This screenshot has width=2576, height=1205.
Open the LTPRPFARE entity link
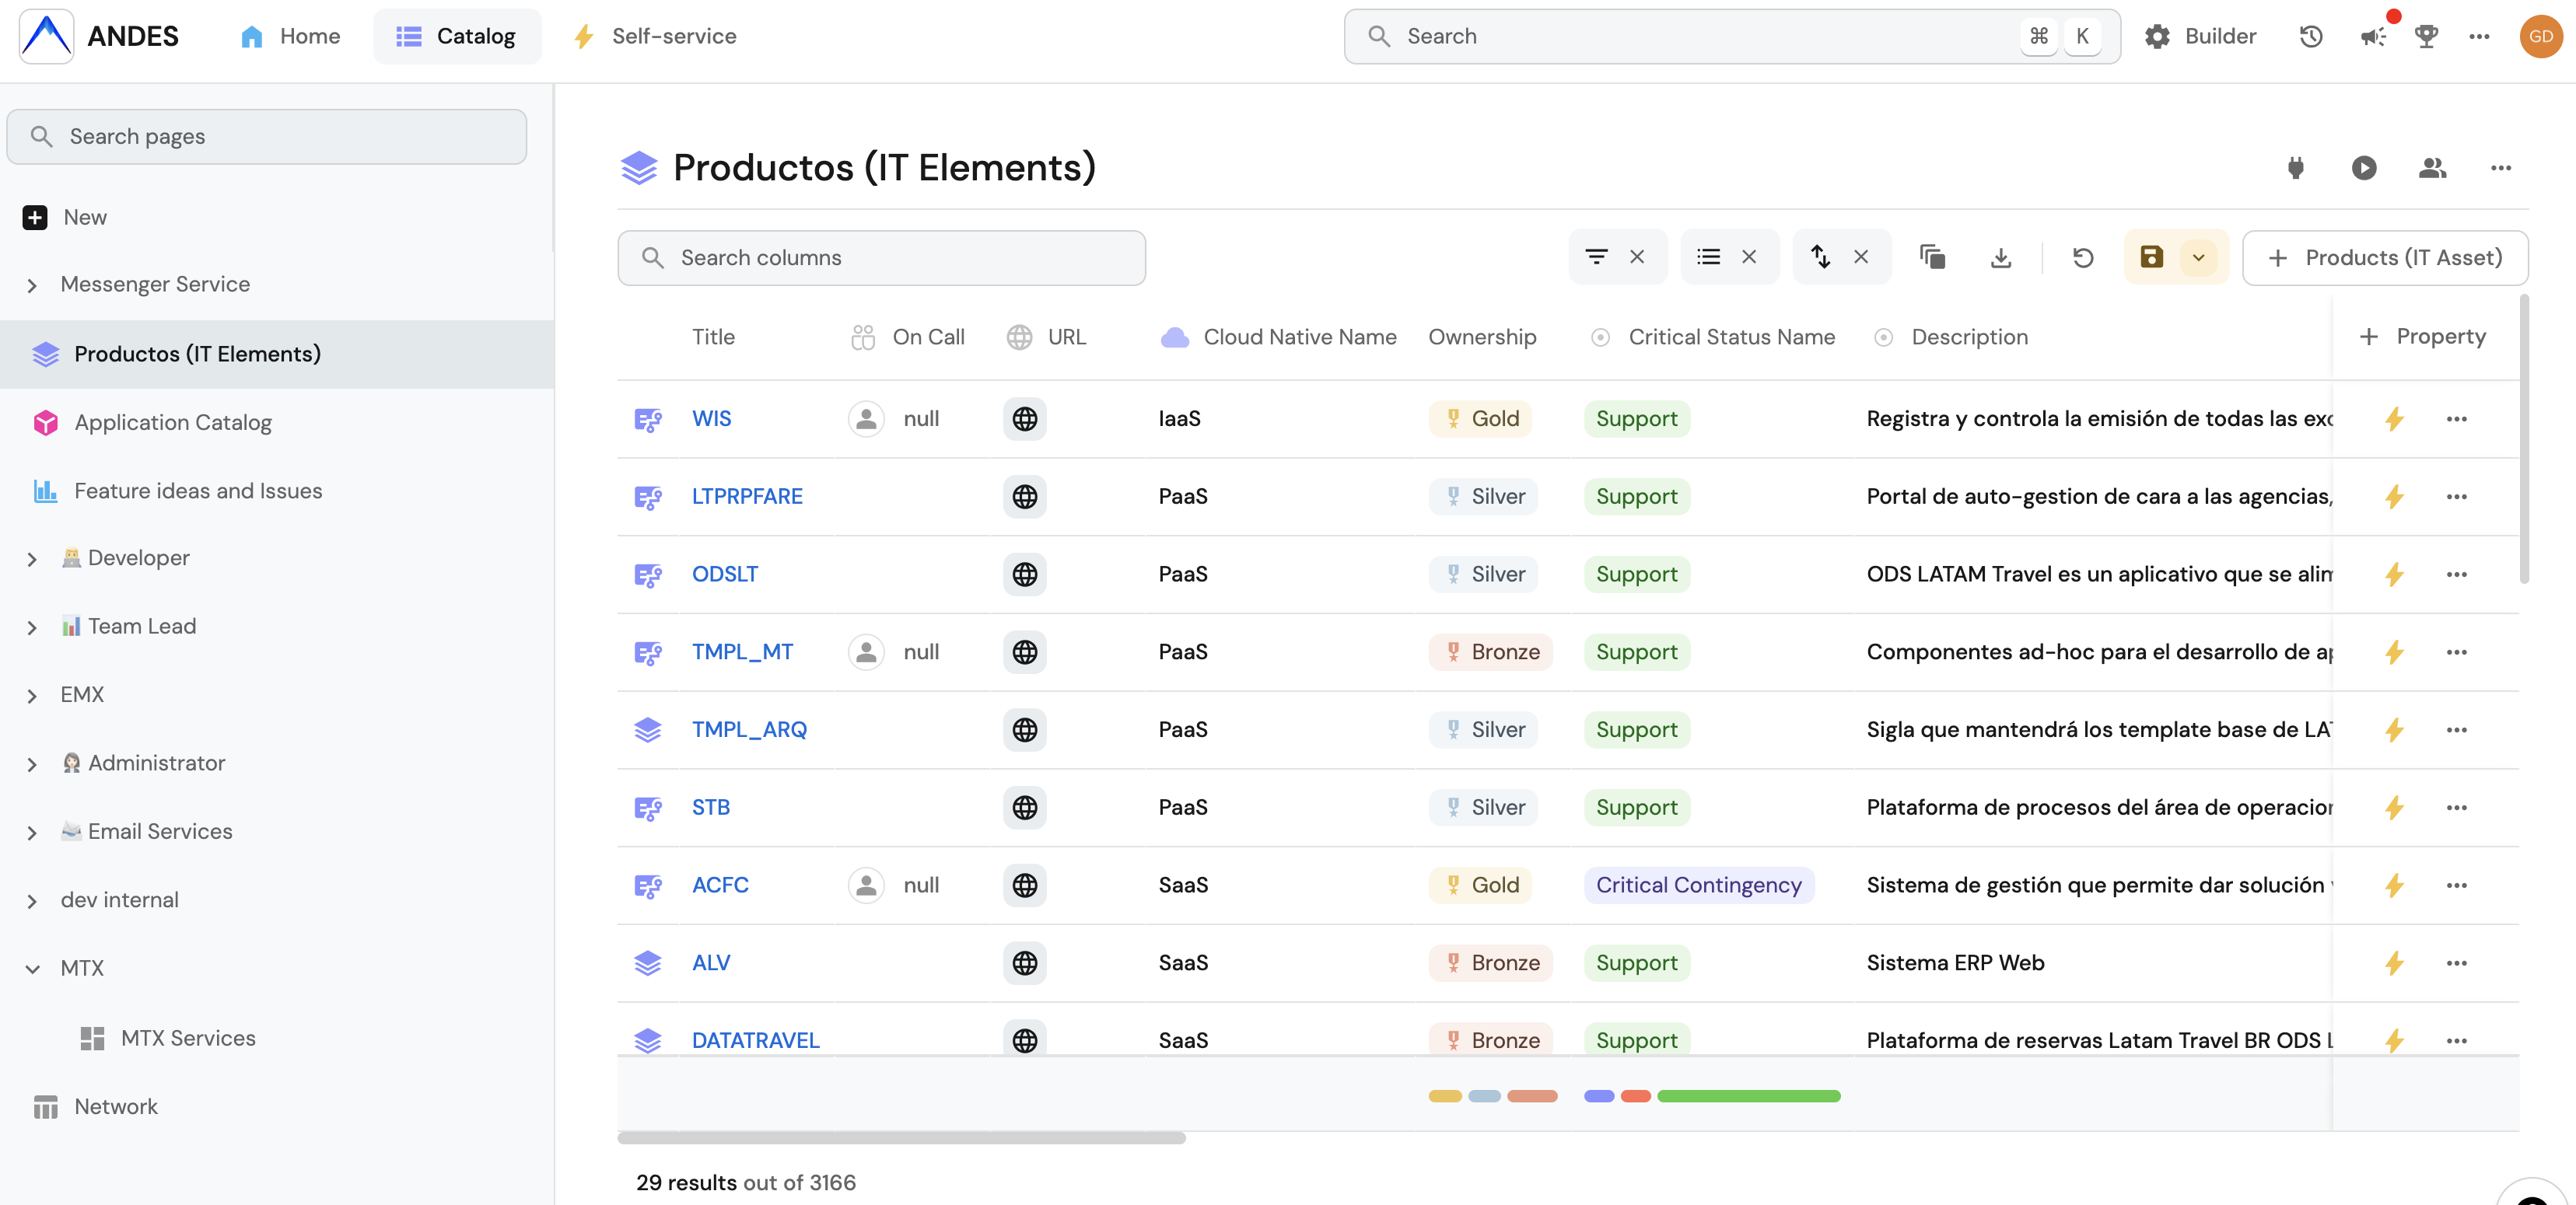[747, 497]
